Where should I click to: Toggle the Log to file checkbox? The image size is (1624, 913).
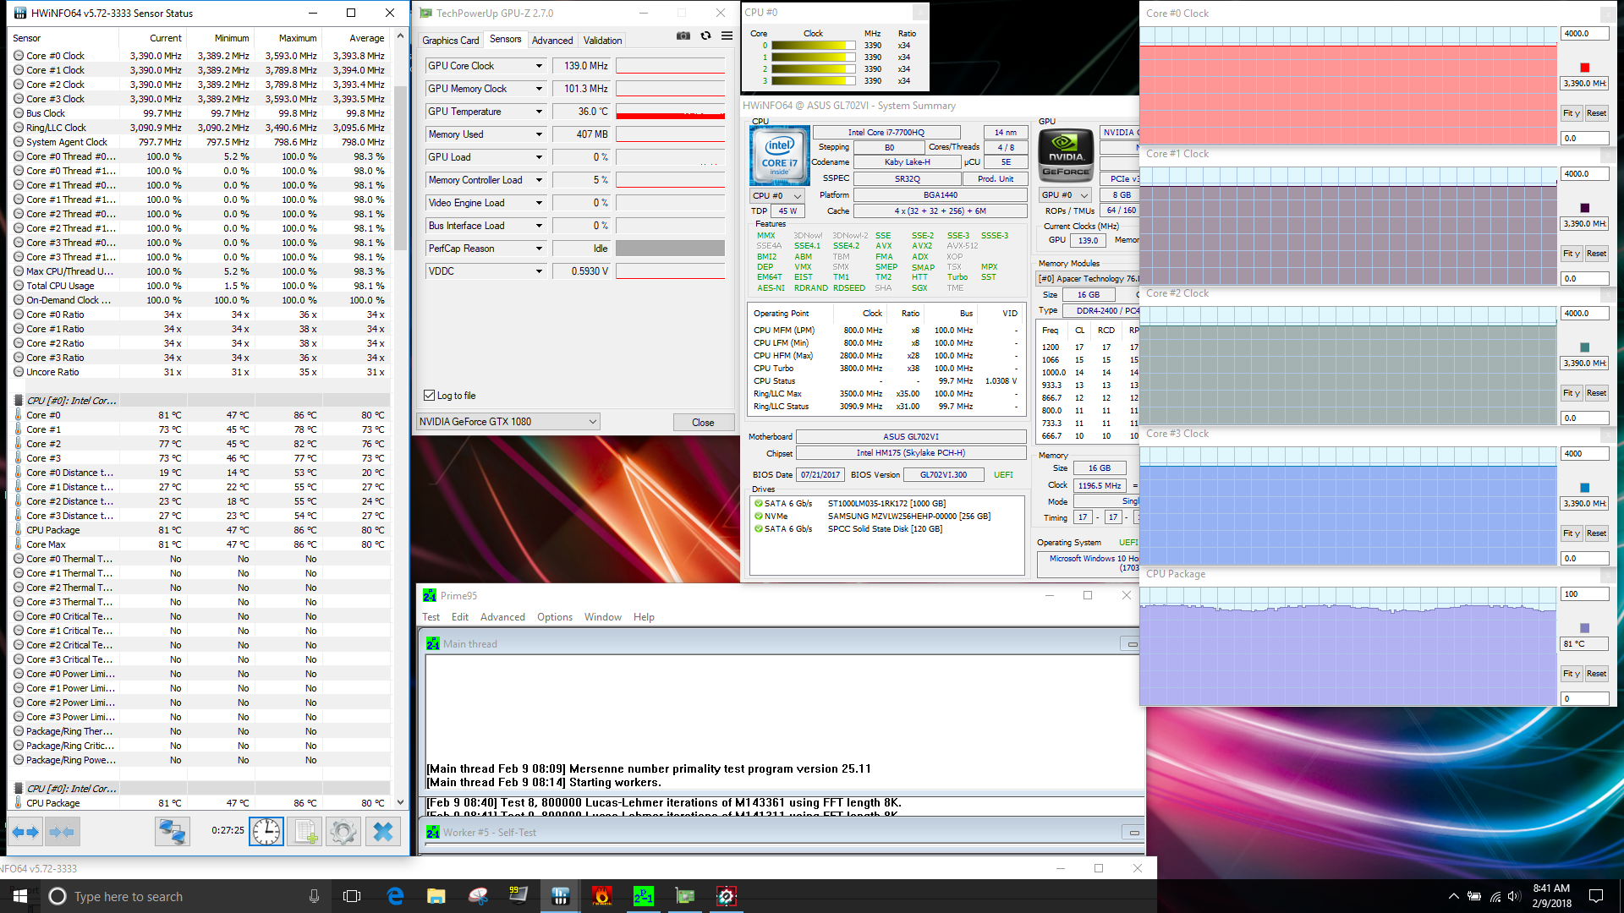[x=430, y=396]
